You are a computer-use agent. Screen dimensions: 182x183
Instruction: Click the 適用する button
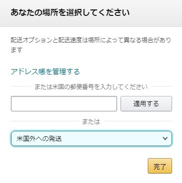(x=146, y=103)
